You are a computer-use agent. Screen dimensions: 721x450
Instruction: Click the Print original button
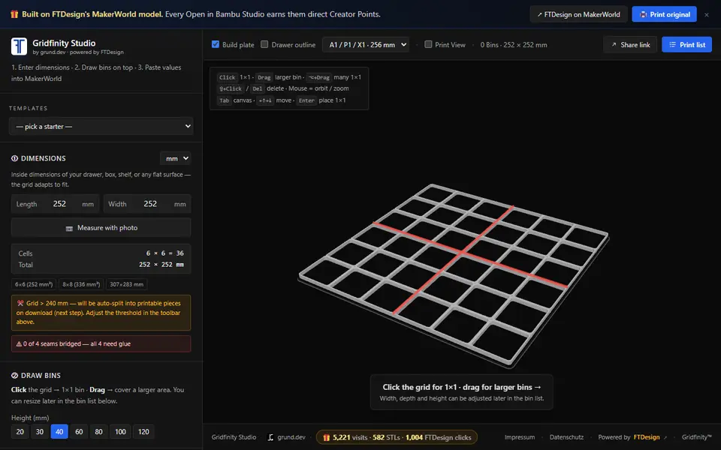(x=665, y=14)
